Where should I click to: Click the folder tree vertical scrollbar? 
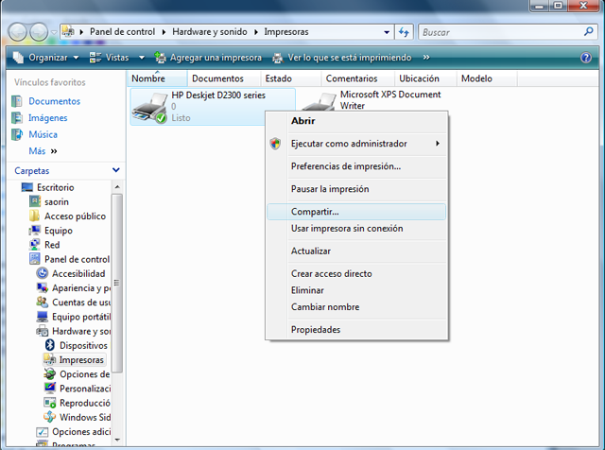point(117,284)
